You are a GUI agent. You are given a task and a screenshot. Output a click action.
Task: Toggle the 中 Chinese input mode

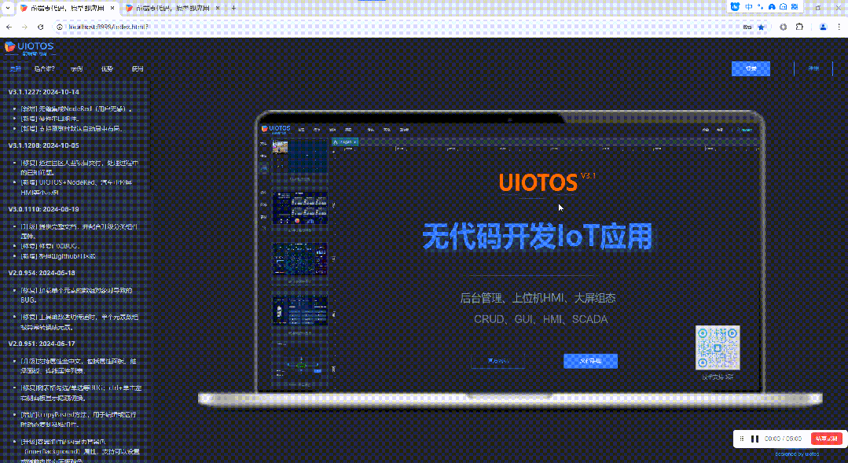pos(749,7)
